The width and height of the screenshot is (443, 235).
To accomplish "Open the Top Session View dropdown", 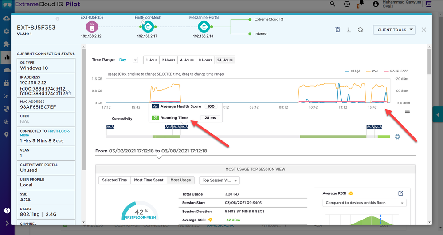I will pos(220,180).
